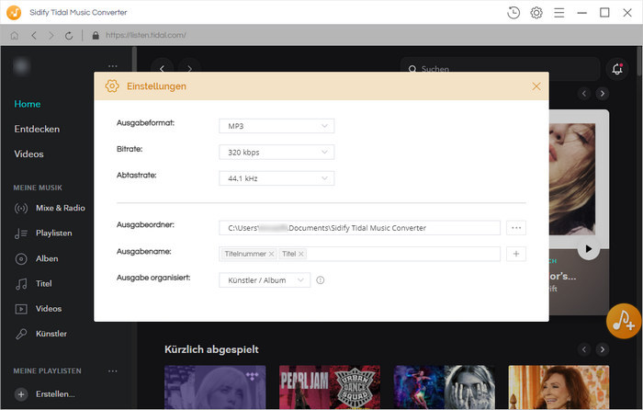643x410 pixels.
Task: Play the featured album with play button
Action: coord(589,249)
